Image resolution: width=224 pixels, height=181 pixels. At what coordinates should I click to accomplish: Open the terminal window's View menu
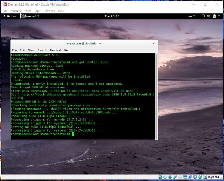click(x=31, y=50)
